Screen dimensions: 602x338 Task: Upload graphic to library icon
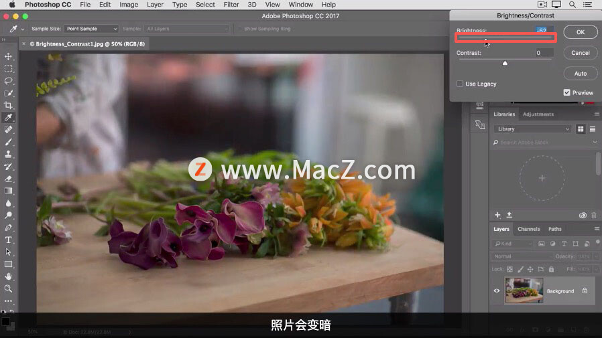click(509, 215)
